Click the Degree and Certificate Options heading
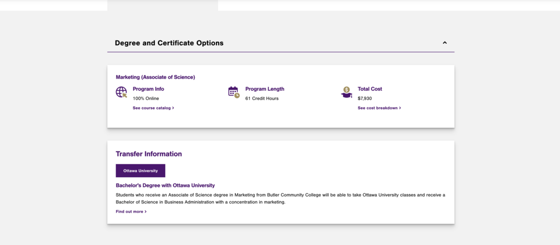This screenshot has height=245, width=560. pyautogui.click(x=169, y=43)
